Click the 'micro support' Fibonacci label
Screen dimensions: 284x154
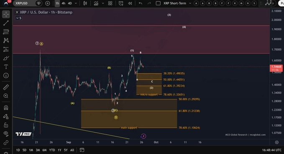coord(149,95)
